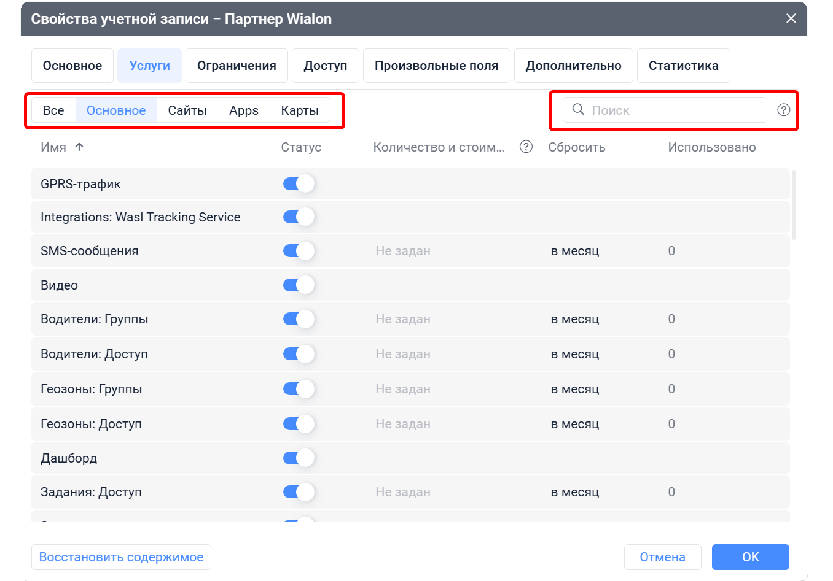
Task: Toggle the GPRS-трафик service switch
Action: pos(299,183)
